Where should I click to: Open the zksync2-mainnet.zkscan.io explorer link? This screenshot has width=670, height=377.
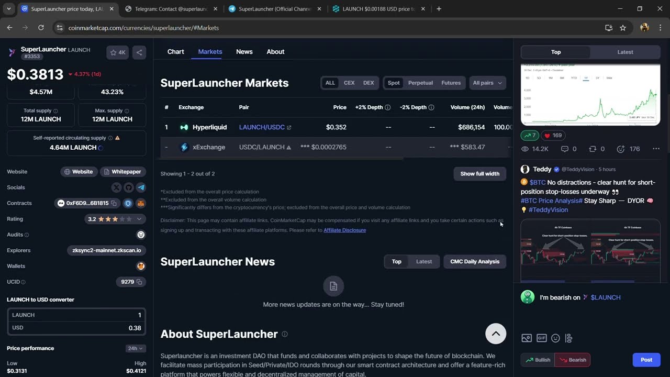point(107,250)
